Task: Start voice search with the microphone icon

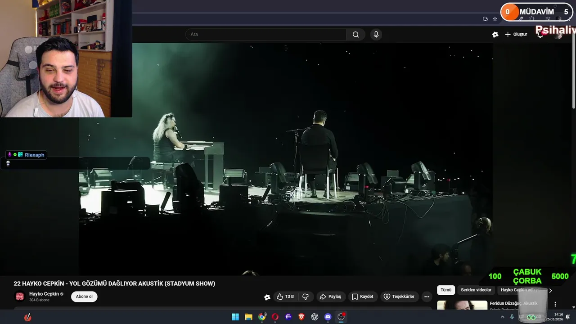Action: 376,35
